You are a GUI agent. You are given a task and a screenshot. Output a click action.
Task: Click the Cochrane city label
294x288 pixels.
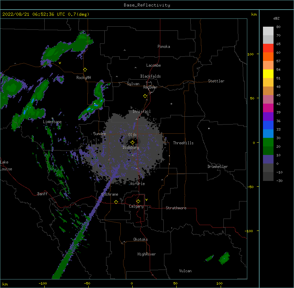tap(110, 194)
